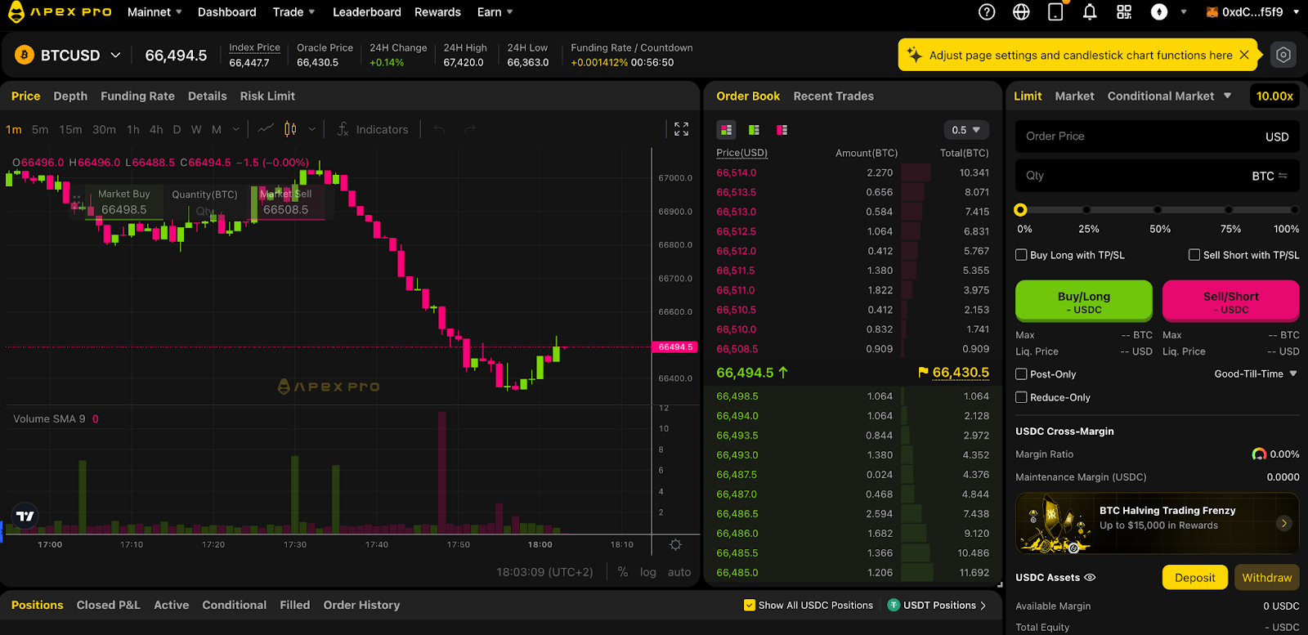Screen dimensions: 1308x635
Task: Switch to the Depth tab
Action: (70, 96)
